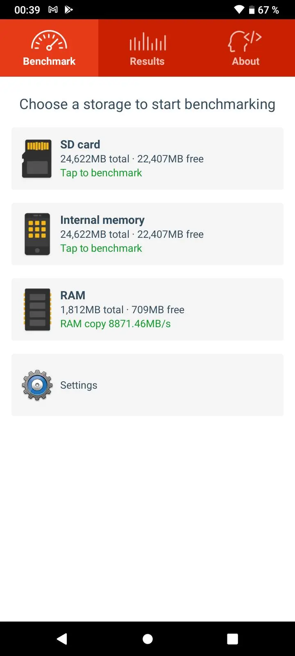295x656 pixels.
Task: Tap the Play Store notification icon
Action: click(x=69, y=9)
